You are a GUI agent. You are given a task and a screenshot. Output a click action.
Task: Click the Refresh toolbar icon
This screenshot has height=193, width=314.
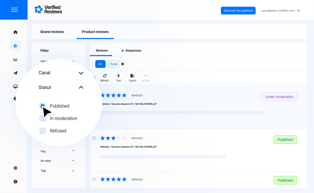tap(104, 78)
